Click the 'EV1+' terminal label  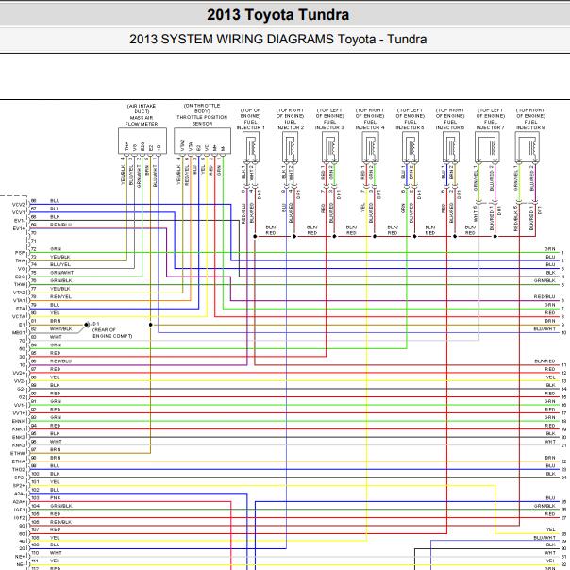(x=19, y=228)
